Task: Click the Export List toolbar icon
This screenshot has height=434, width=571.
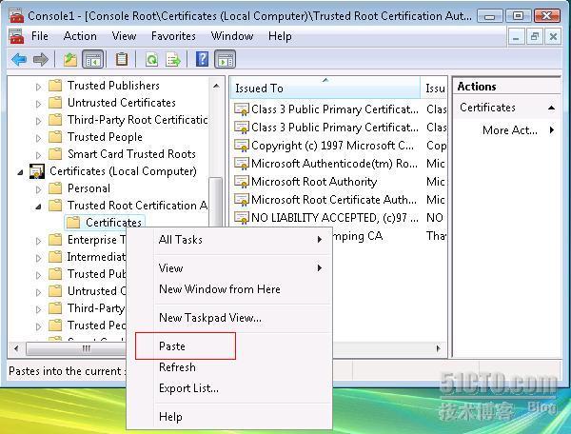Action: [172, 59]
